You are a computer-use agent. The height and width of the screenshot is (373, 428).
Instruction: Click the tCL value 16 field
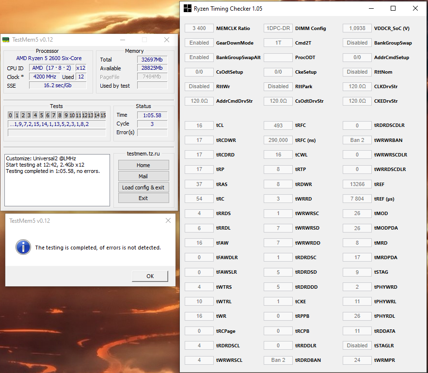[x=199, y=125]
